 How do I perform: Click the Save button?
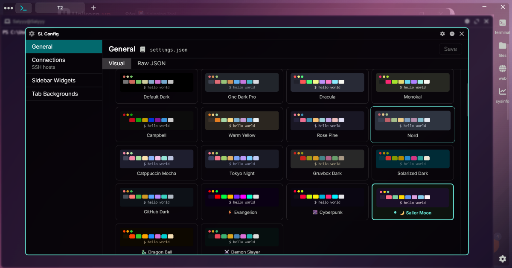pyautogui.click(x=450, y=49)
